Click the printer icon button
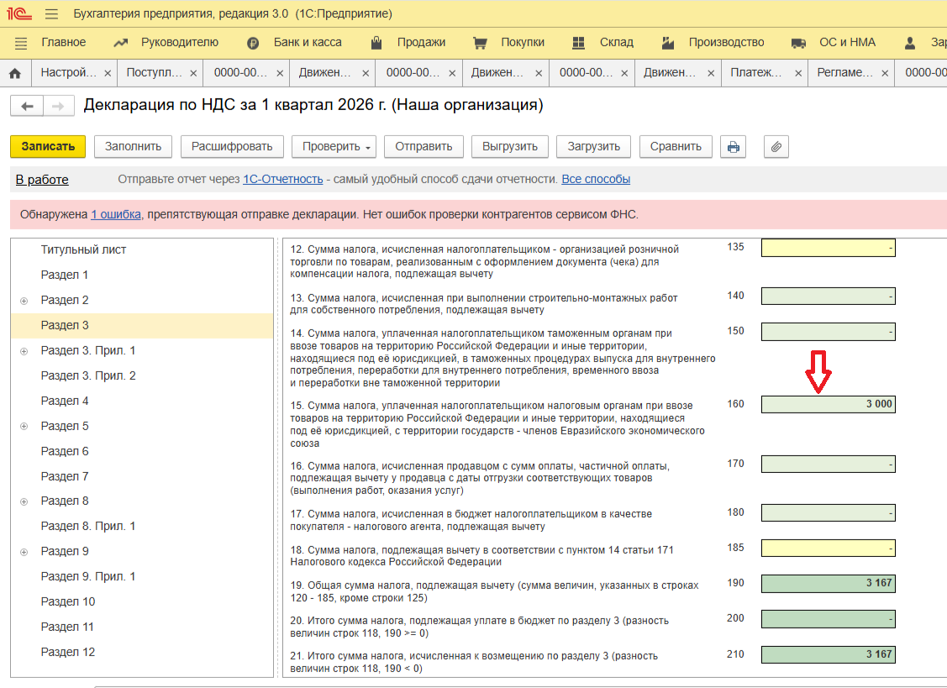This screenshot has width=947, height=688. tap(734, 147)
